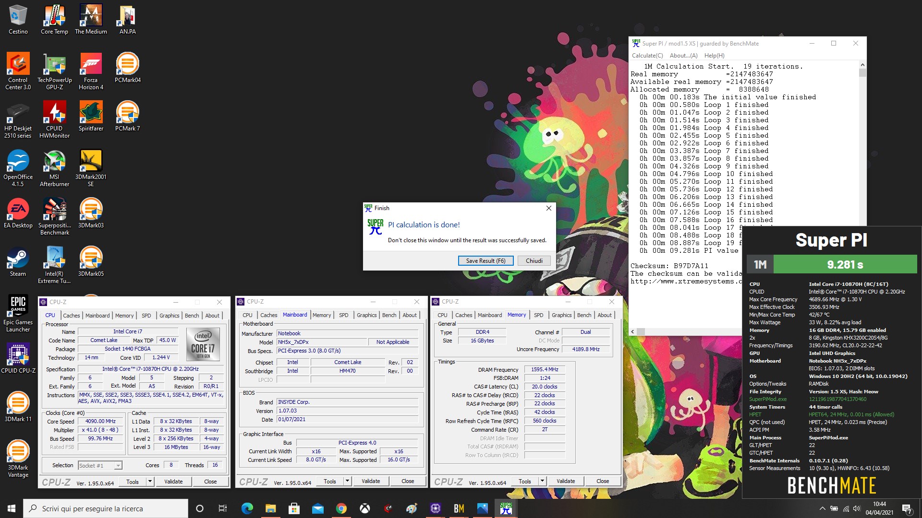Open About tab in CPU-Z Mainboard window
This screenshot has height=518, width=922.
point(410,315)
